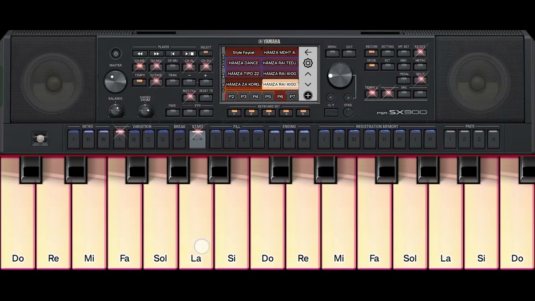Click the up chevron on the display

pos(308,74)
